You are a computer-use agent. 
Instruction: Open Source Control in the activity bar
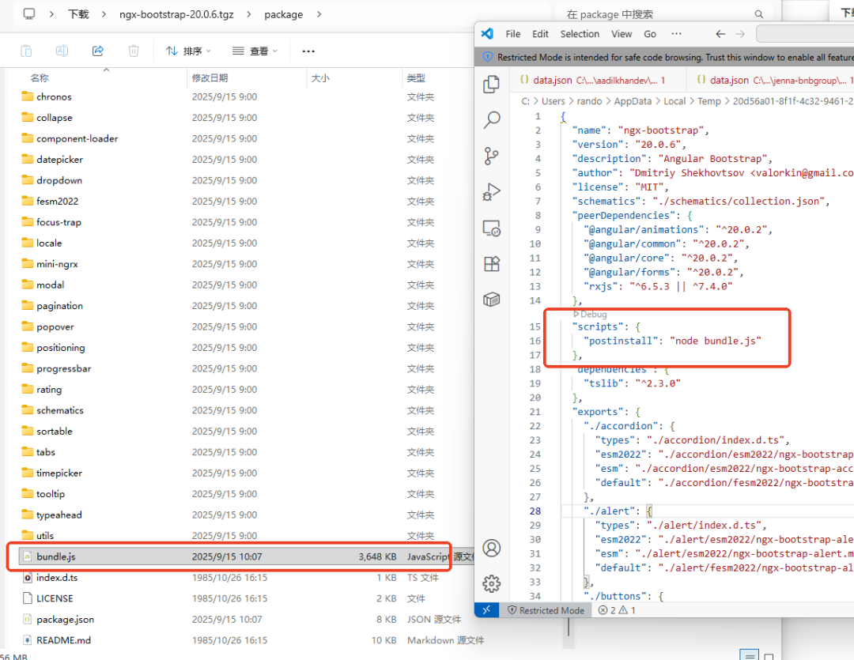point(491,156)
